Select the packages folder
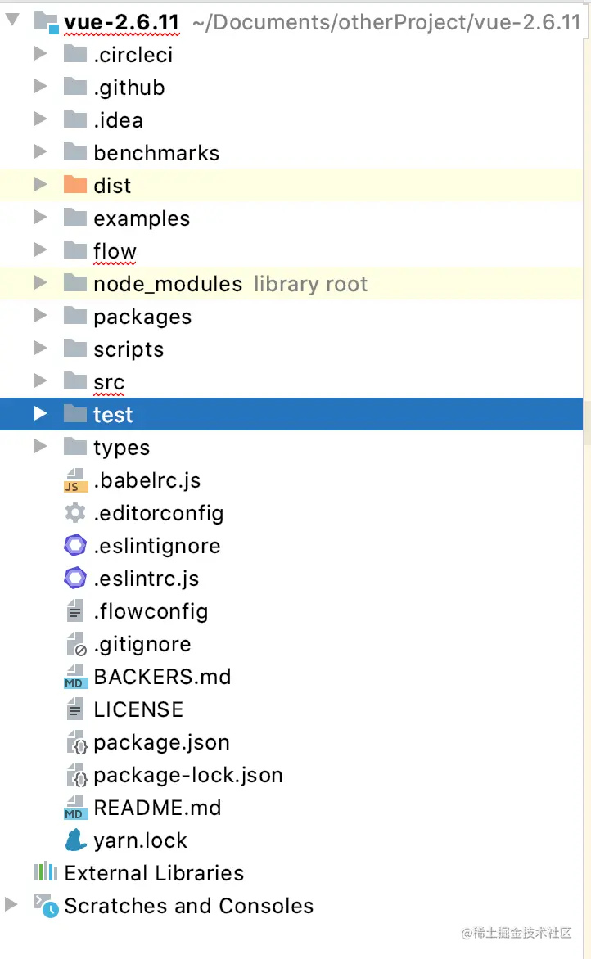This screenshot has height=959, width=591. click(142, 317)
